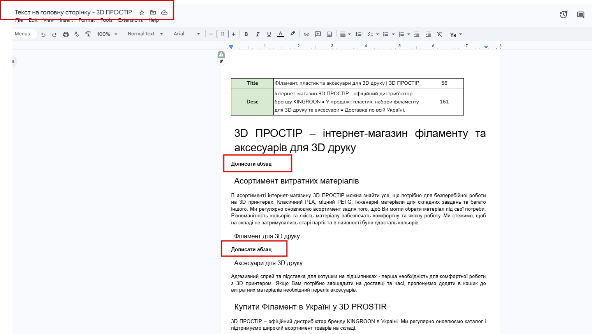592x334 pixels.
Task: Open version history clock icon
Action: 563,15
